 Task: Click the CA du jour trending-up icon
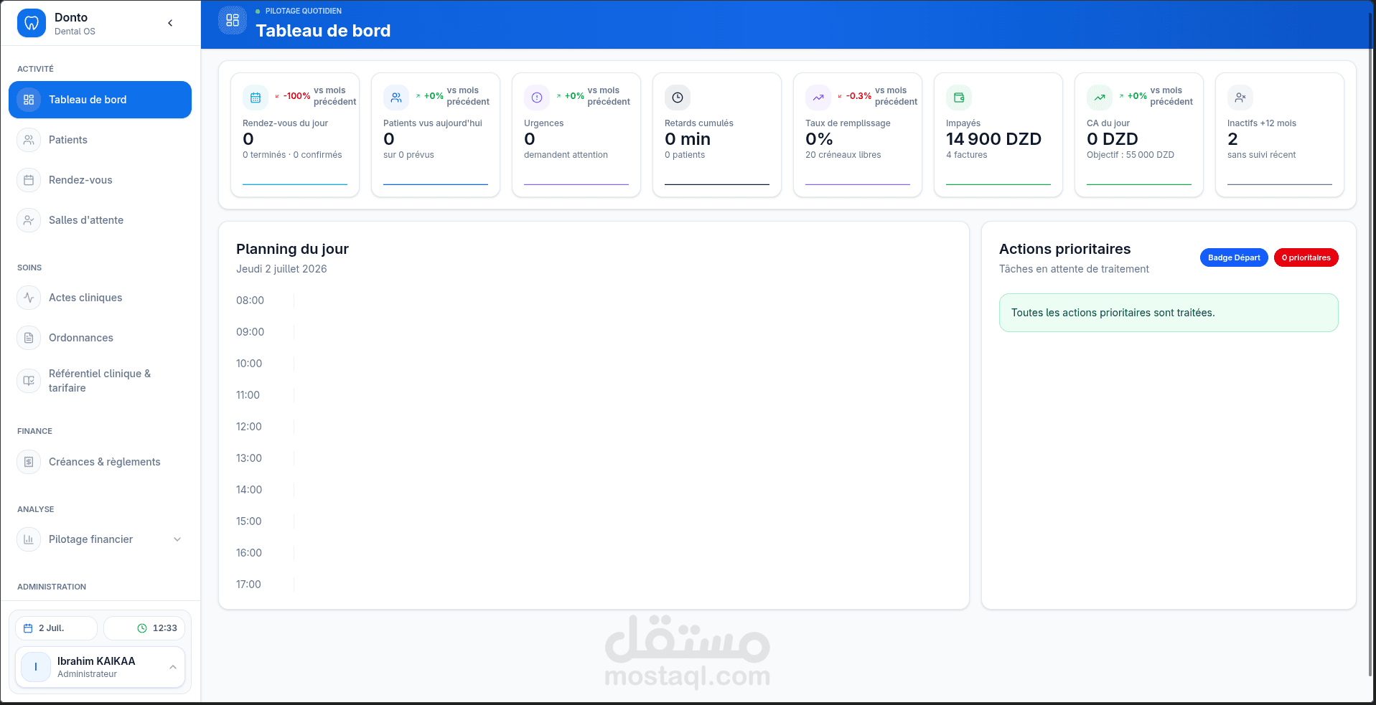coord(1100,98)
